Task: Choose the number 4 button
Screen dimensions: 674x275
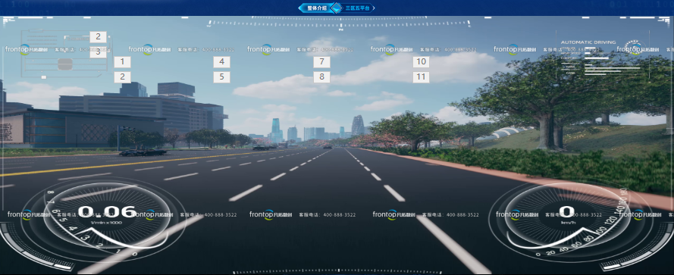Action: [221, 62]
